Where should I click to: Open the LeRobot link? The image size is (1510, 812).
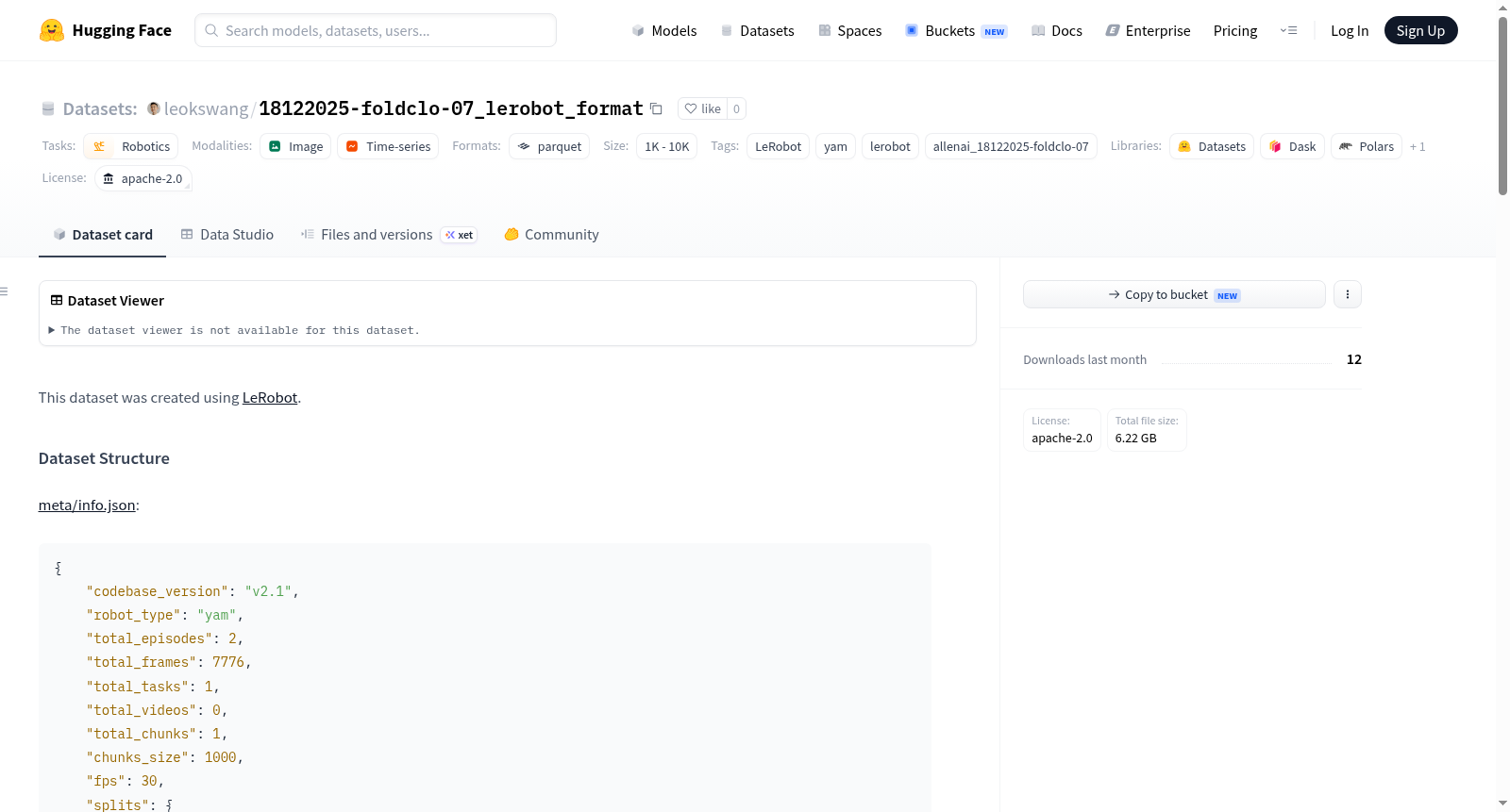[x=270, y=397]
